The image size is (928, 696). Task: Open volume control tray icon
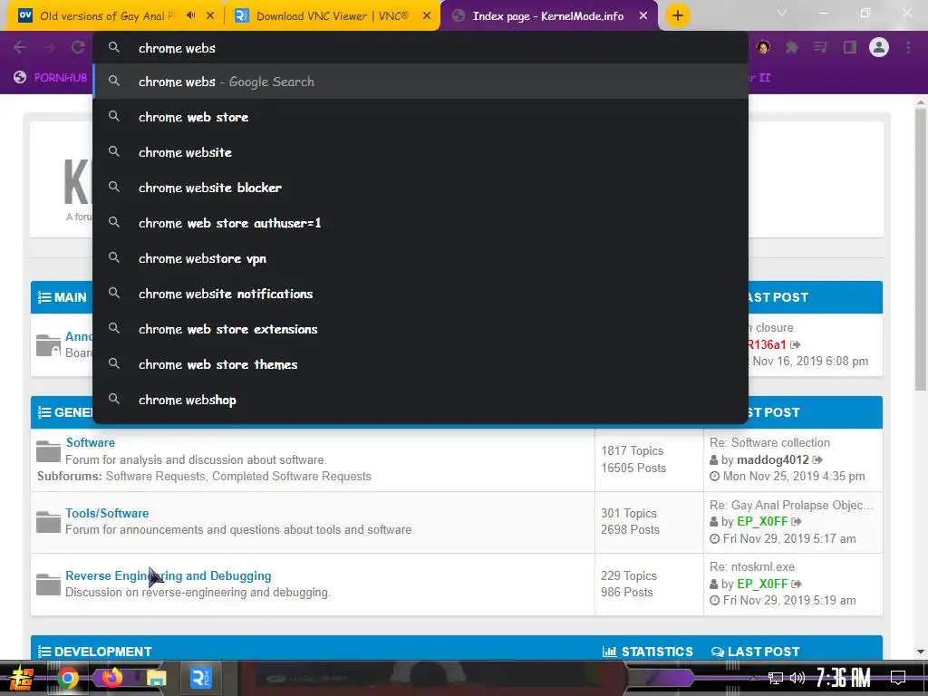(x=797, y=678)
